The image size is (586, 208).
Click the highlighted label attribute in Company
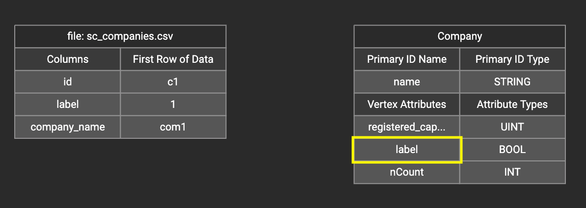tap(407, 150)
